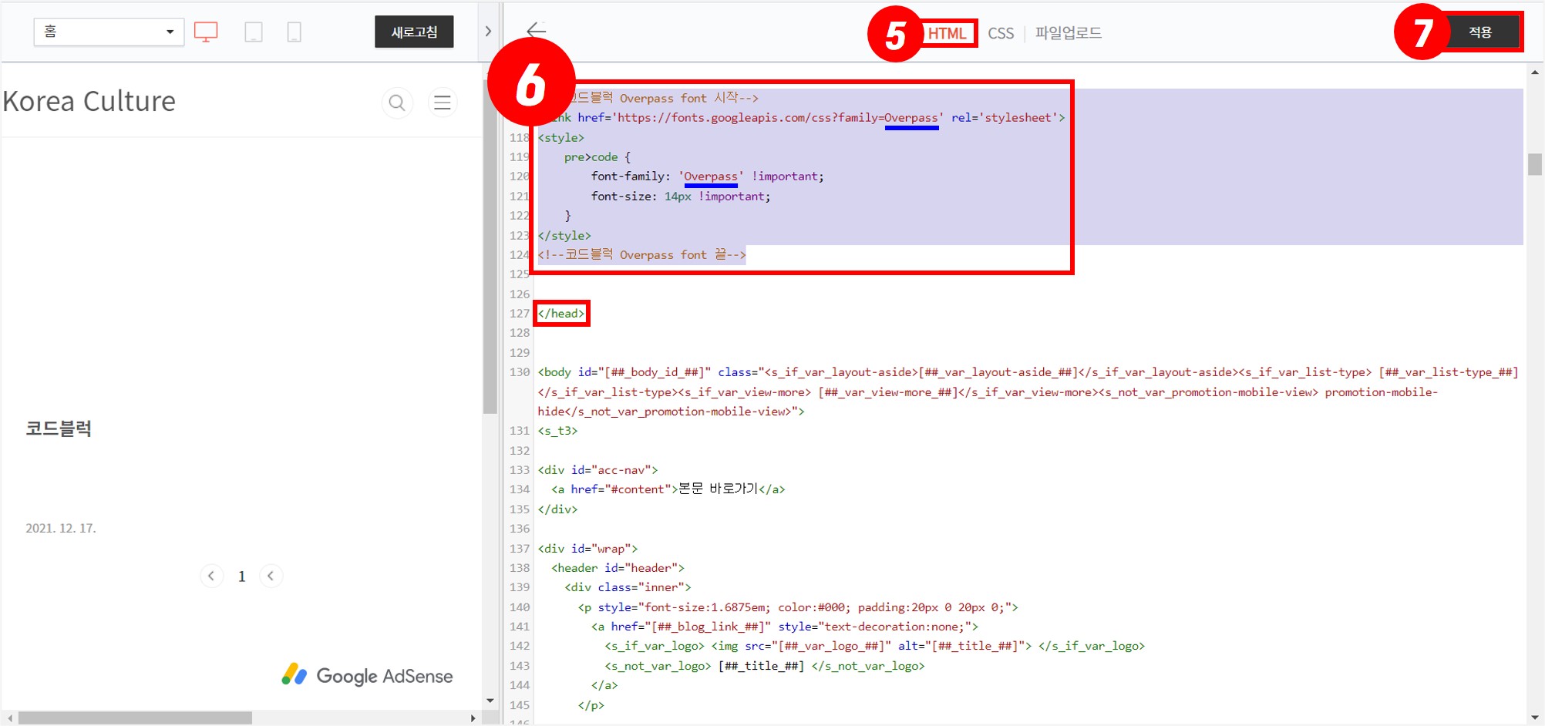Click comment 'Overpass font 끝' line 124
1545x726 pixels.
tap(641, 254)
